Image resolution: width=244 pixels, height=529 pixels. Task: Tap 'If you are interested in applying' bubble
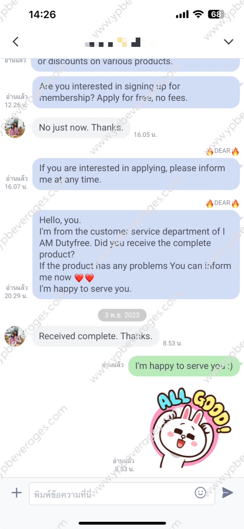coord(136,174)
